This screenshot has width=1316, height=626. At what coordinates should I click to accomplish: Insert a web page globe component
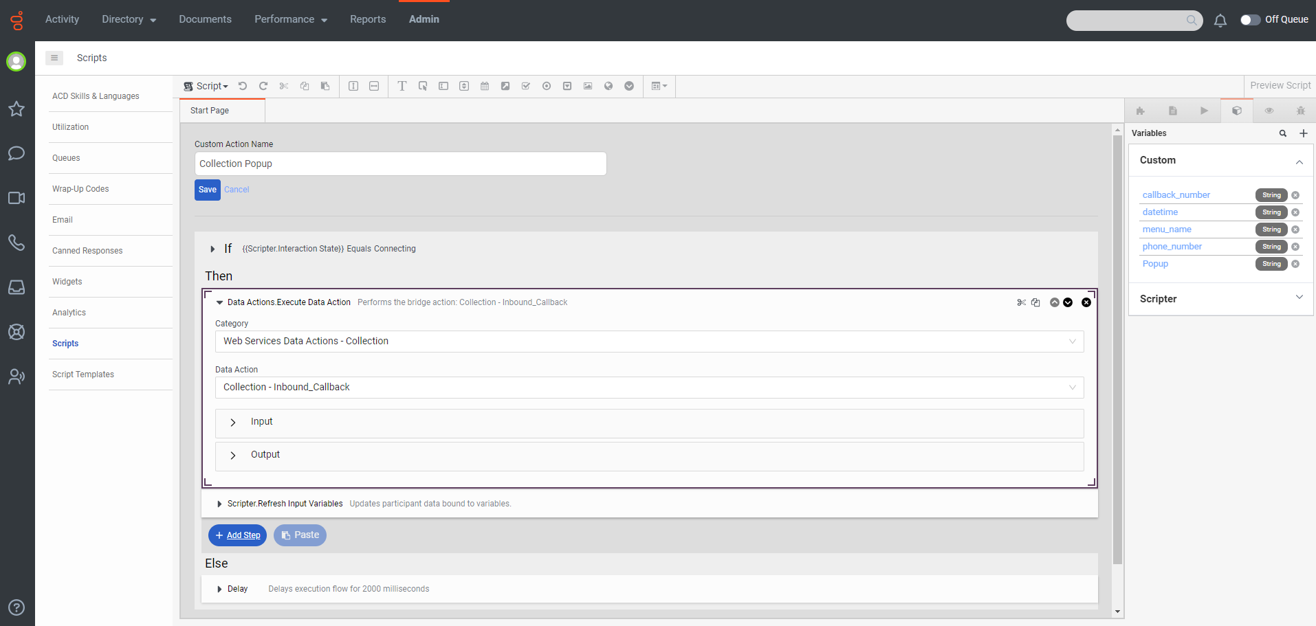point(608,86)
